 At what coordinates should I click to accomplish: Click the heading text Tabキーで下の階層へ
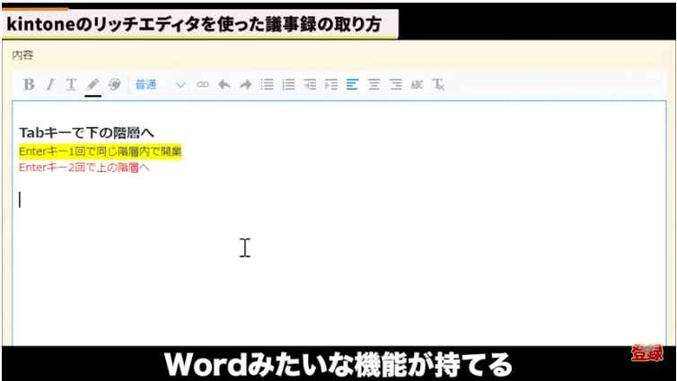(x=86, y=133)
